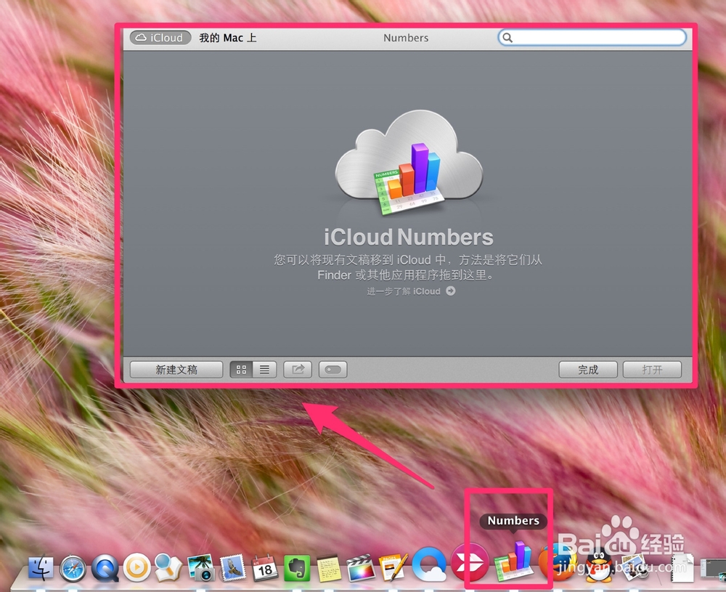Select the iCloud tab
The image size is (726, 592).
point(160,38)
